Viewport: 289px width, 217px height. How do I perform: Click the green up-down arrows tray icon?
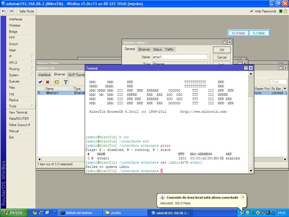[x=253, y=213]
